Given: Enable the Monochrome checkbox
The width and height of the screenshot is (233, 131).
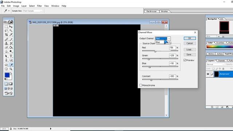Looking at the screenshot, I should tap(141, 85).
